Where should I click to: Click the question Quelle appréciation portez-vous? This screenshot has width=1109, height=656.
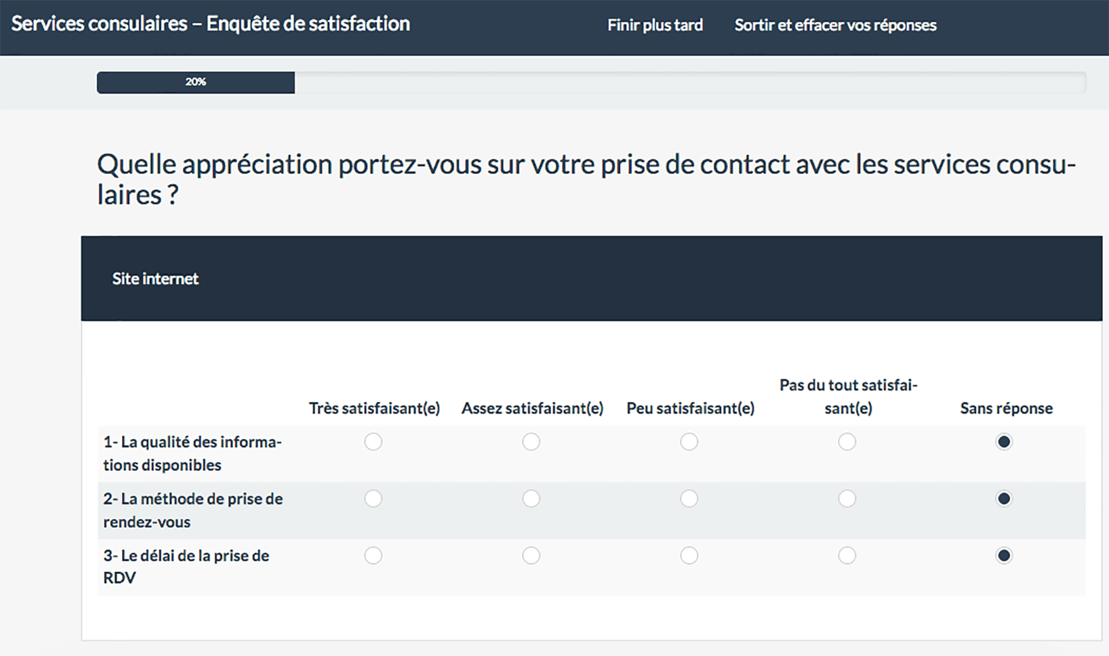pyautogui.click(x=586, y=179)
